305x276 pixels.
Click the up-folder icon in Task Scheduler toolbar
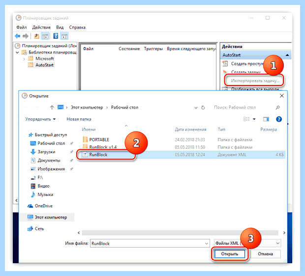point(36,36)
